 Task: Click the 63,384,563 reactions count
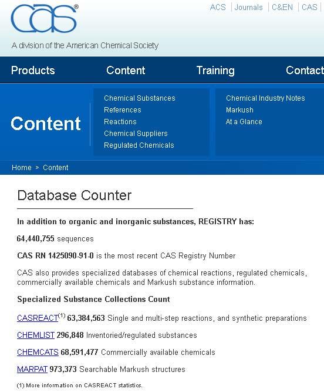86,318
